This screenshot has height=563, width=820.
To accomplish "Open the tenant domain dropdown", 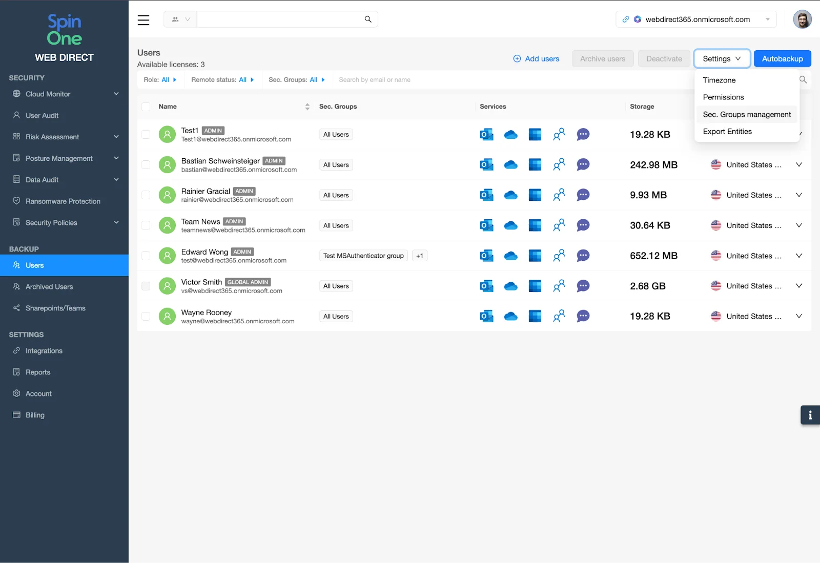I will pos(767,19).
